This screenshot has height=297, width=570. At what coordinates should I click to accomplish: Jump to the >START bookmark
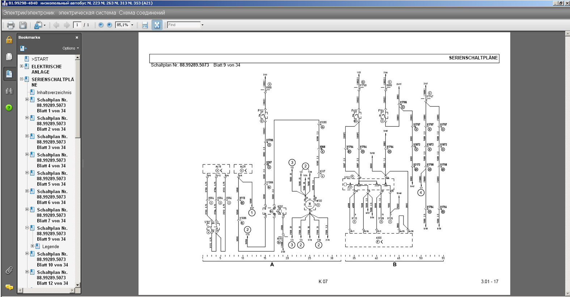[x=40, y=59]
